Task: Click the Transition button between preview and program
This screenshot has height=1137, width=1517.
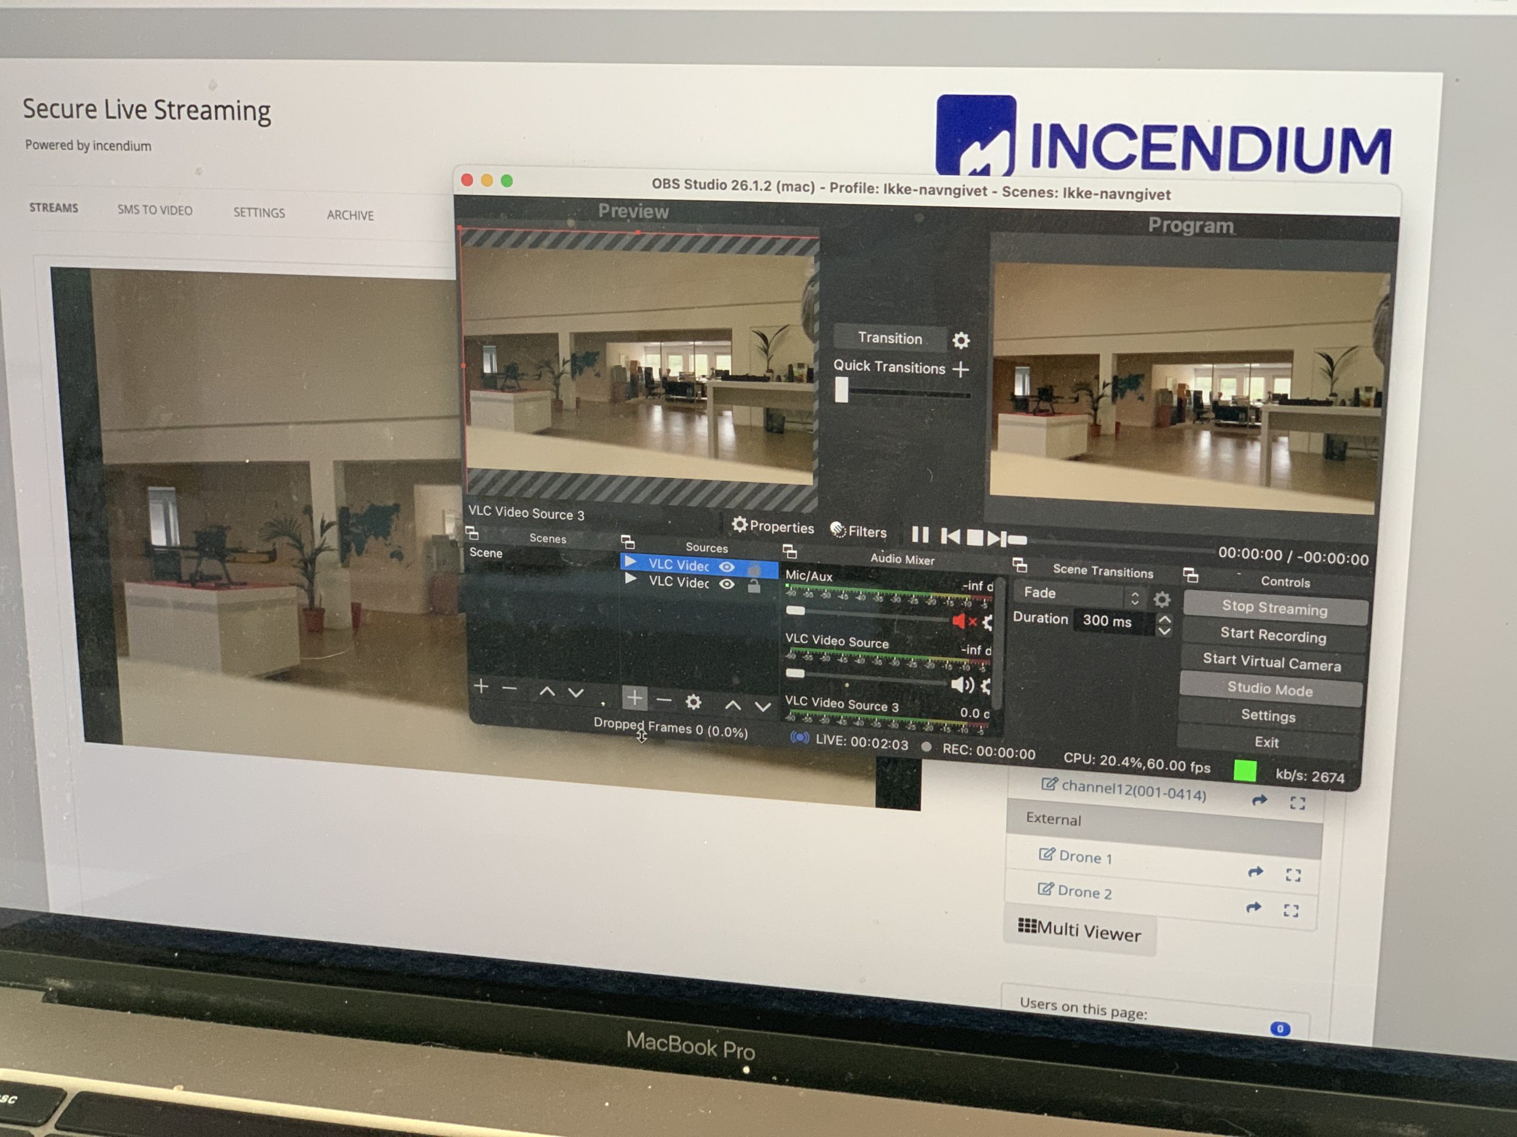Action: click(889, 338)
